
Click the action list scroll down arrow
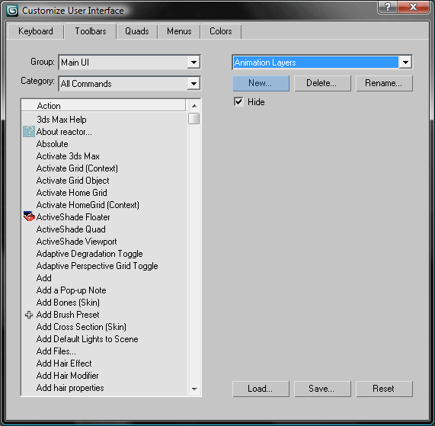point(194,389)
